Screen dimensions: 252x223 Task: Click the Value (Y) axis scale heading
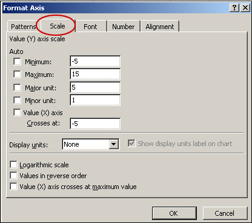(x=37, y=39)
